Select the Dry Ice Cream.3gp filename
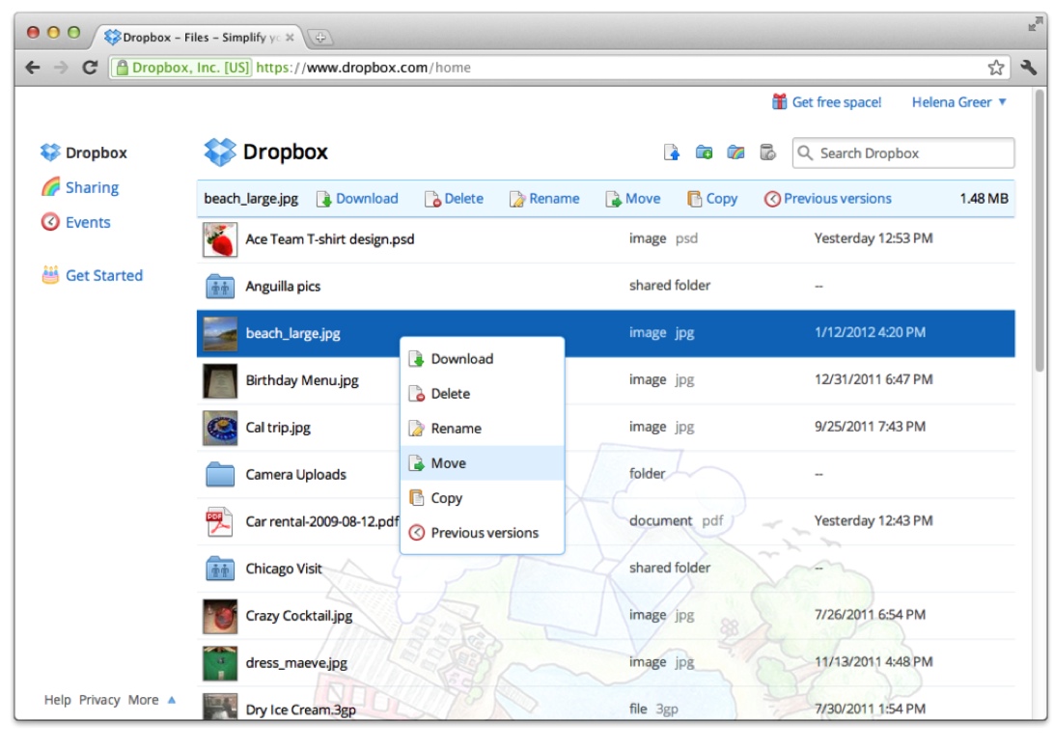The height and width of the screenshot is (751, 1054). point(300,710)
